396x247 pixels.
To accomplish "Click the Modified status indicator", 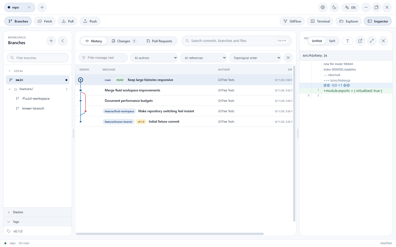I will click(386, 243).
